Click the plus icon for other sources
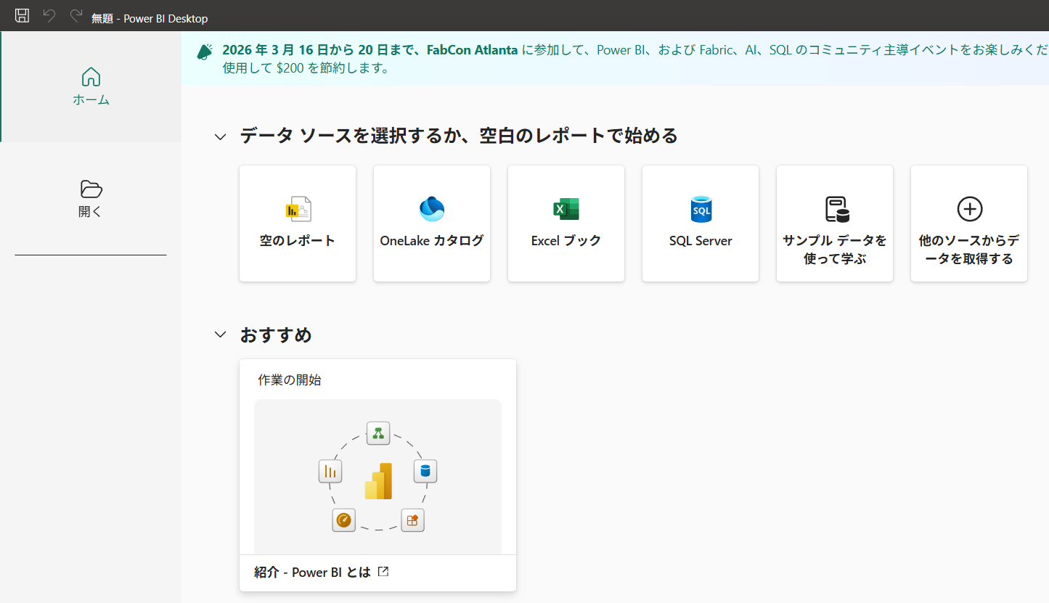The width and height of the screenshot is (1049, 603). point(969,210)
